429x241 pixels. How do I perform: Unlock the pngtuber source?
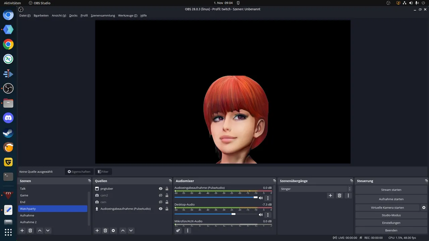coord(167,189)
